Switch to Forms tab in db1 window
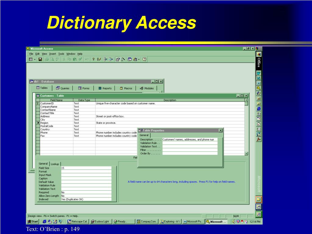The image size is (312, 234). (x=83, y=88)
